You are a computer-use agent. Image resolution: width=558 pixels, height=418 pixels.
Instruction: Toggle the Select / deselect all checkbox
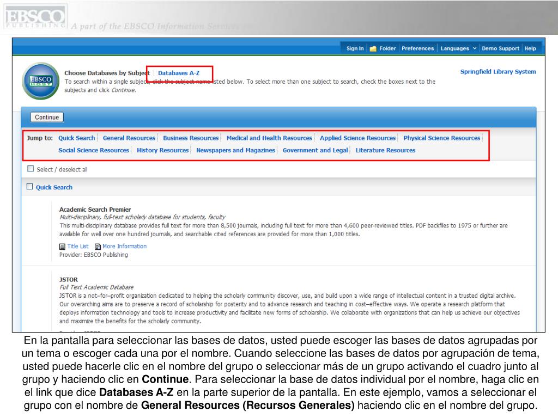31,169
